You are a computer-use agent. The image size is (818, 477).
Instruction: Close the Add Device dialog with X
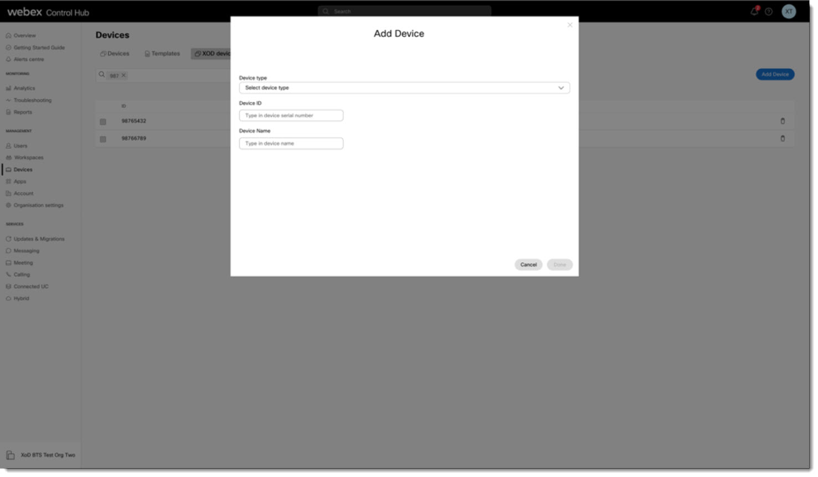[570, 25]
